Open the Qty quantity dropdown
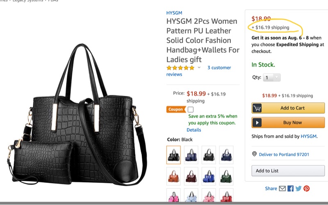328x205 pixels. click(x=271, y=77)
